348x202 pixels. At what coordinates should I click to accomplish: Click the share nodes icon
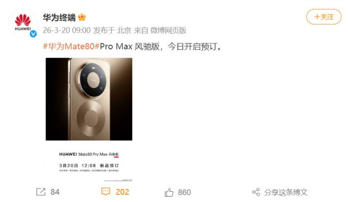click(256, 192)
